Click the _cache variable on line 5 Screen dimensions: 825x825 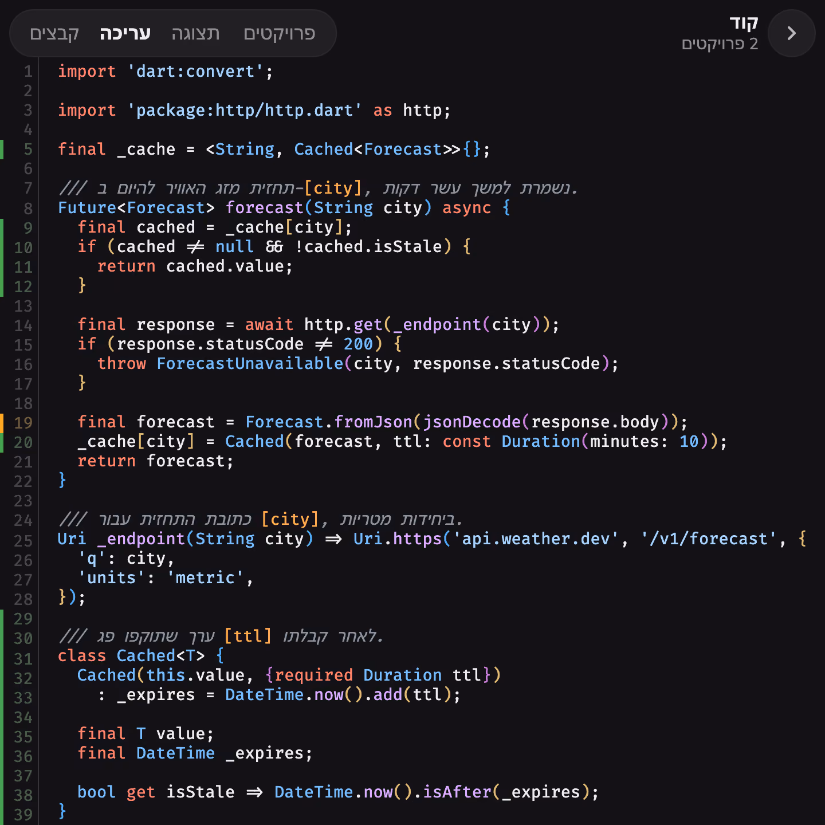point(146,150)
